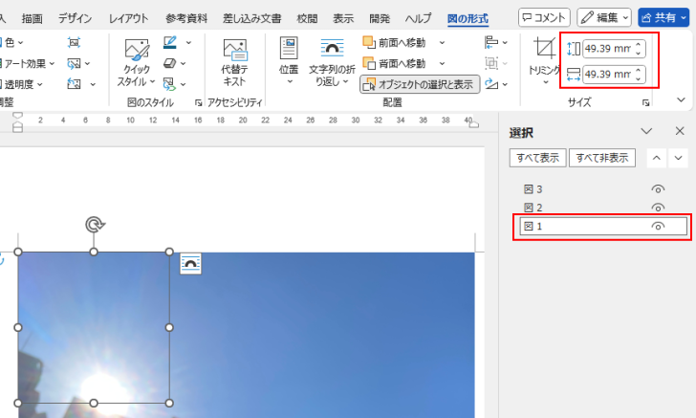
Task: Click the selected sun picture in document
Action: 94,327
